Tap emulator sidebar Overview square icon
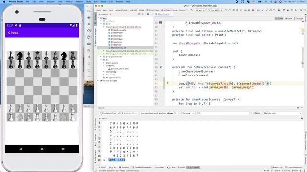The width and height of the screenshot is (307, 172). click(x=89, y=70)
